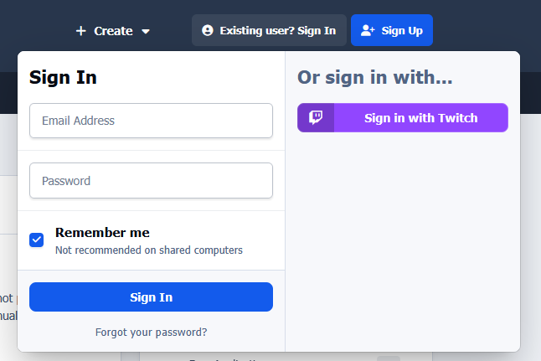Click Not recommended on shared computers text

[x=149, y=250]
